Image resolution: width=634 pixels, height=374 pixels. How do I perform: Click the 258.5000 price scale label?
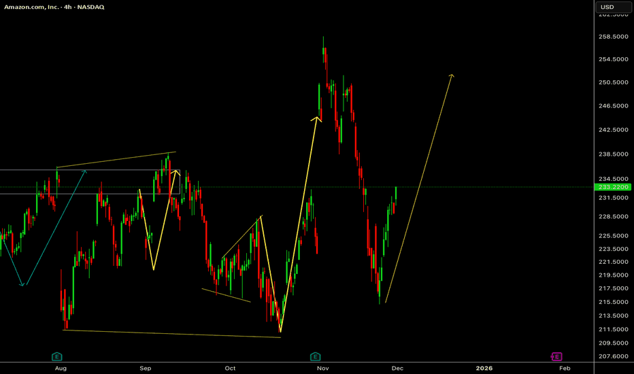[614, 36]
